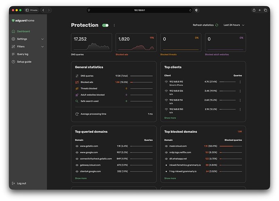Open the Setup guide page

pyautogui.click(x=24, y=62)
